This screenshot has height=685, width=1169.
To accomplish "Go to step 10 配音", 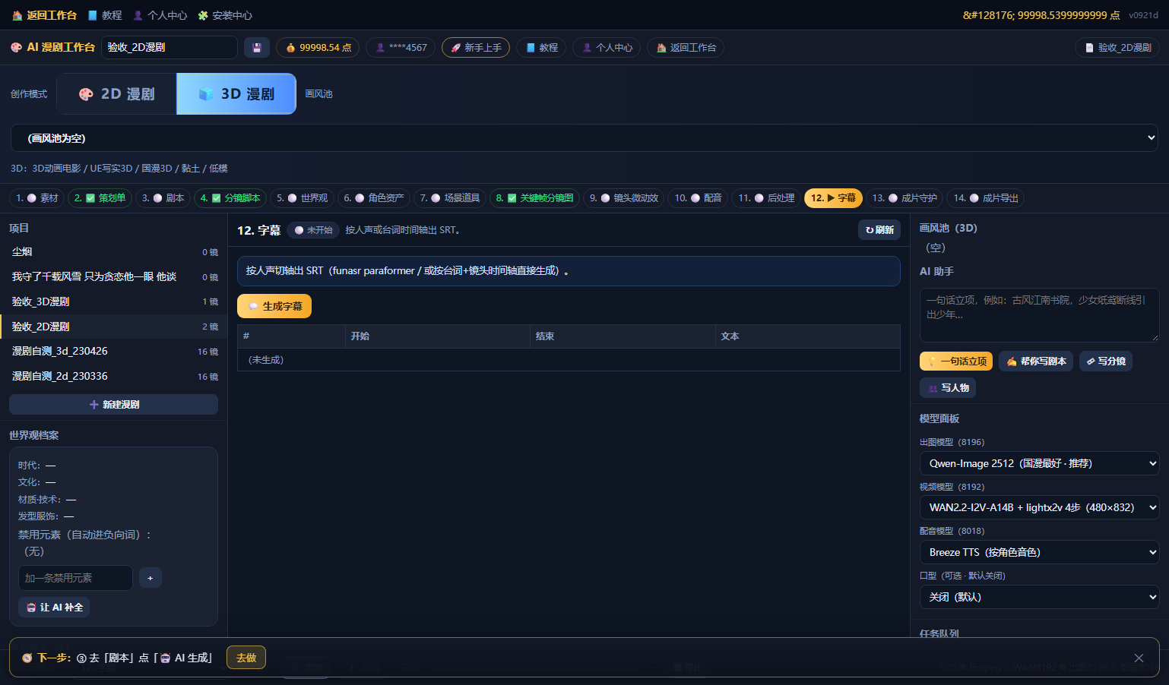I will pyautogui.click(x=699, y=198).
